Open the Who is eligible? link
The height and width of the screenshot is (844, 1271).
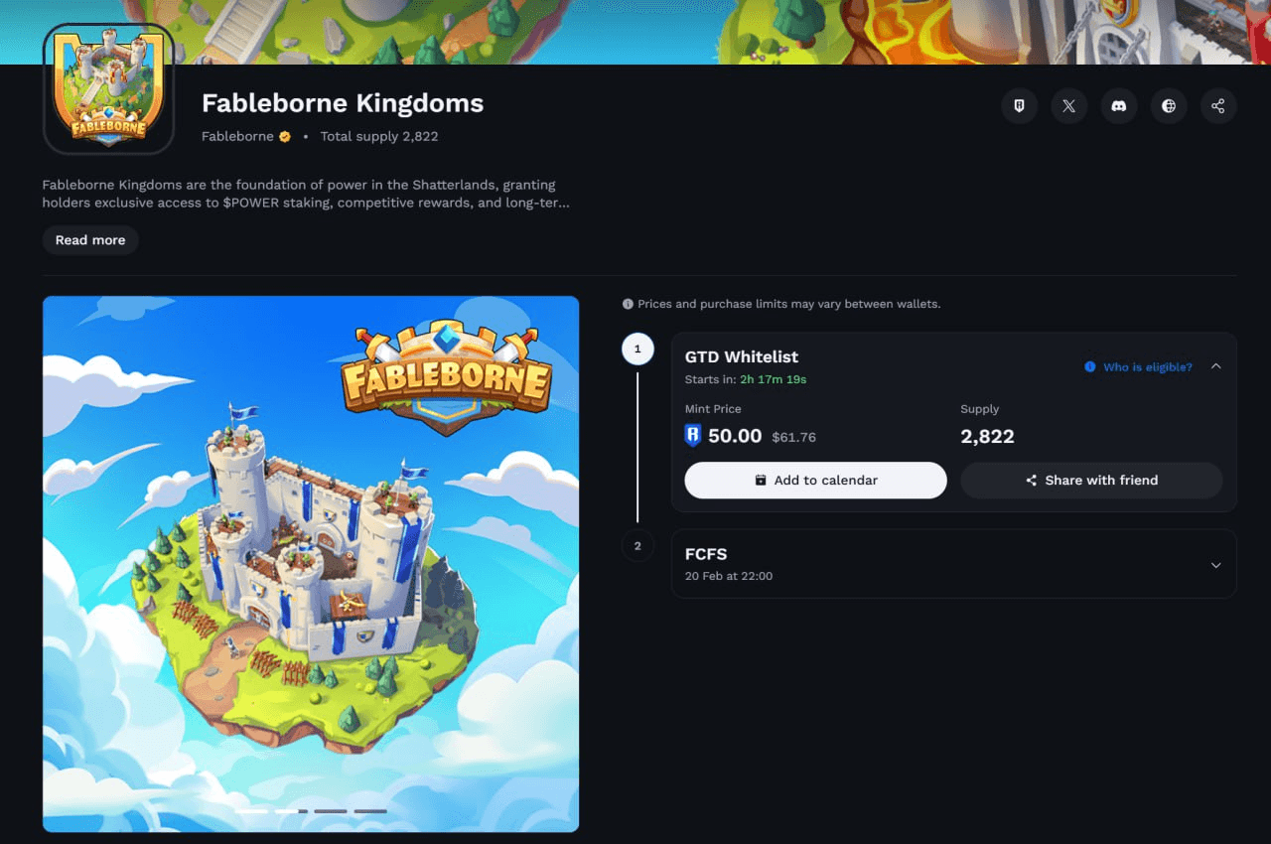(1138, 366)
